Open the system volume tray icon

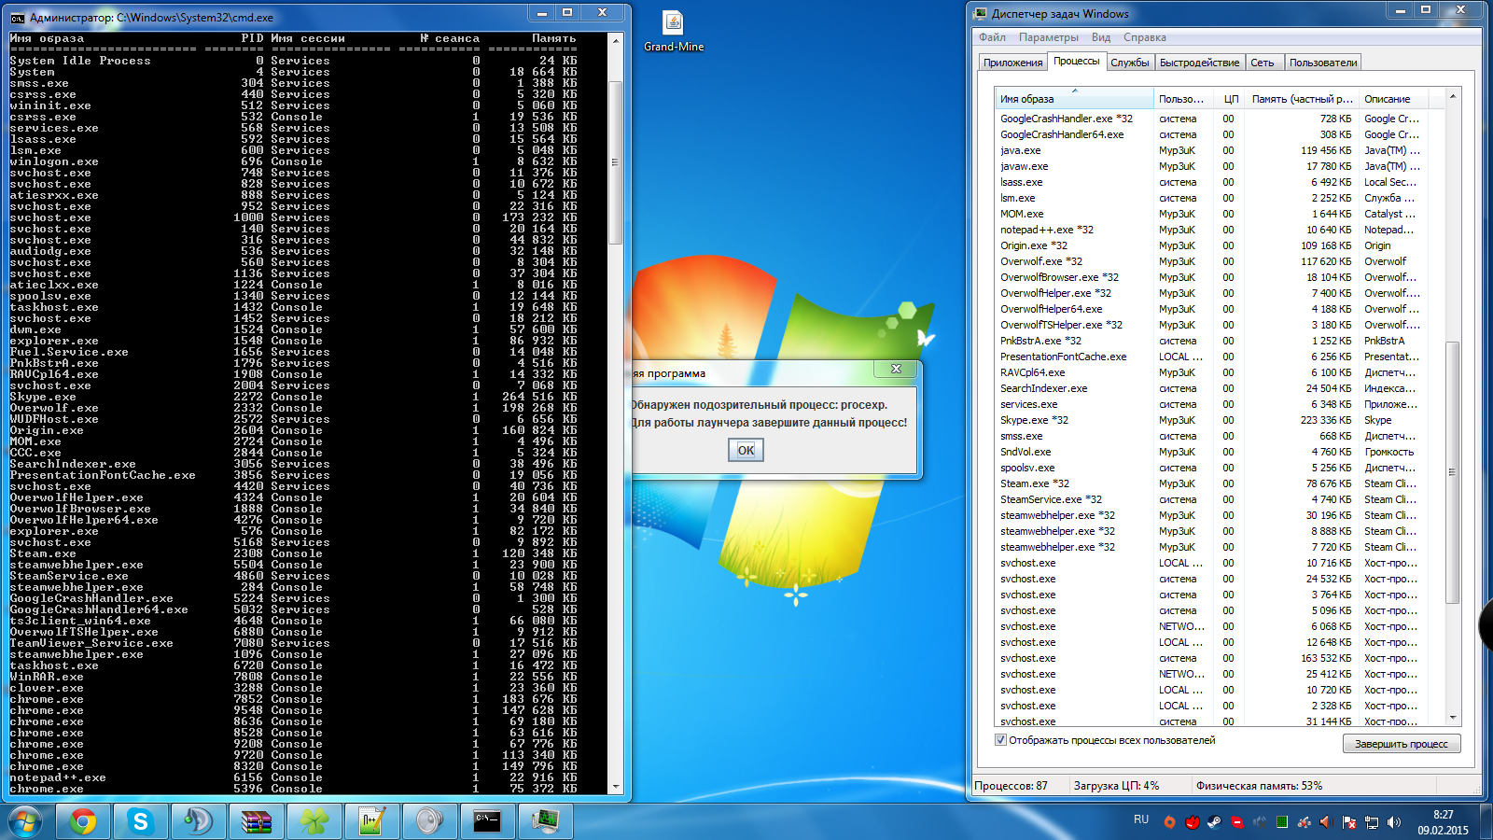coord(1394,822)
